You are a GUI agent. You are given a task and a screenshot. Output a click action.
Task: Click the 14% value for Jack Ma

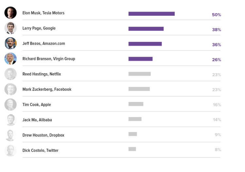[217, 120]
